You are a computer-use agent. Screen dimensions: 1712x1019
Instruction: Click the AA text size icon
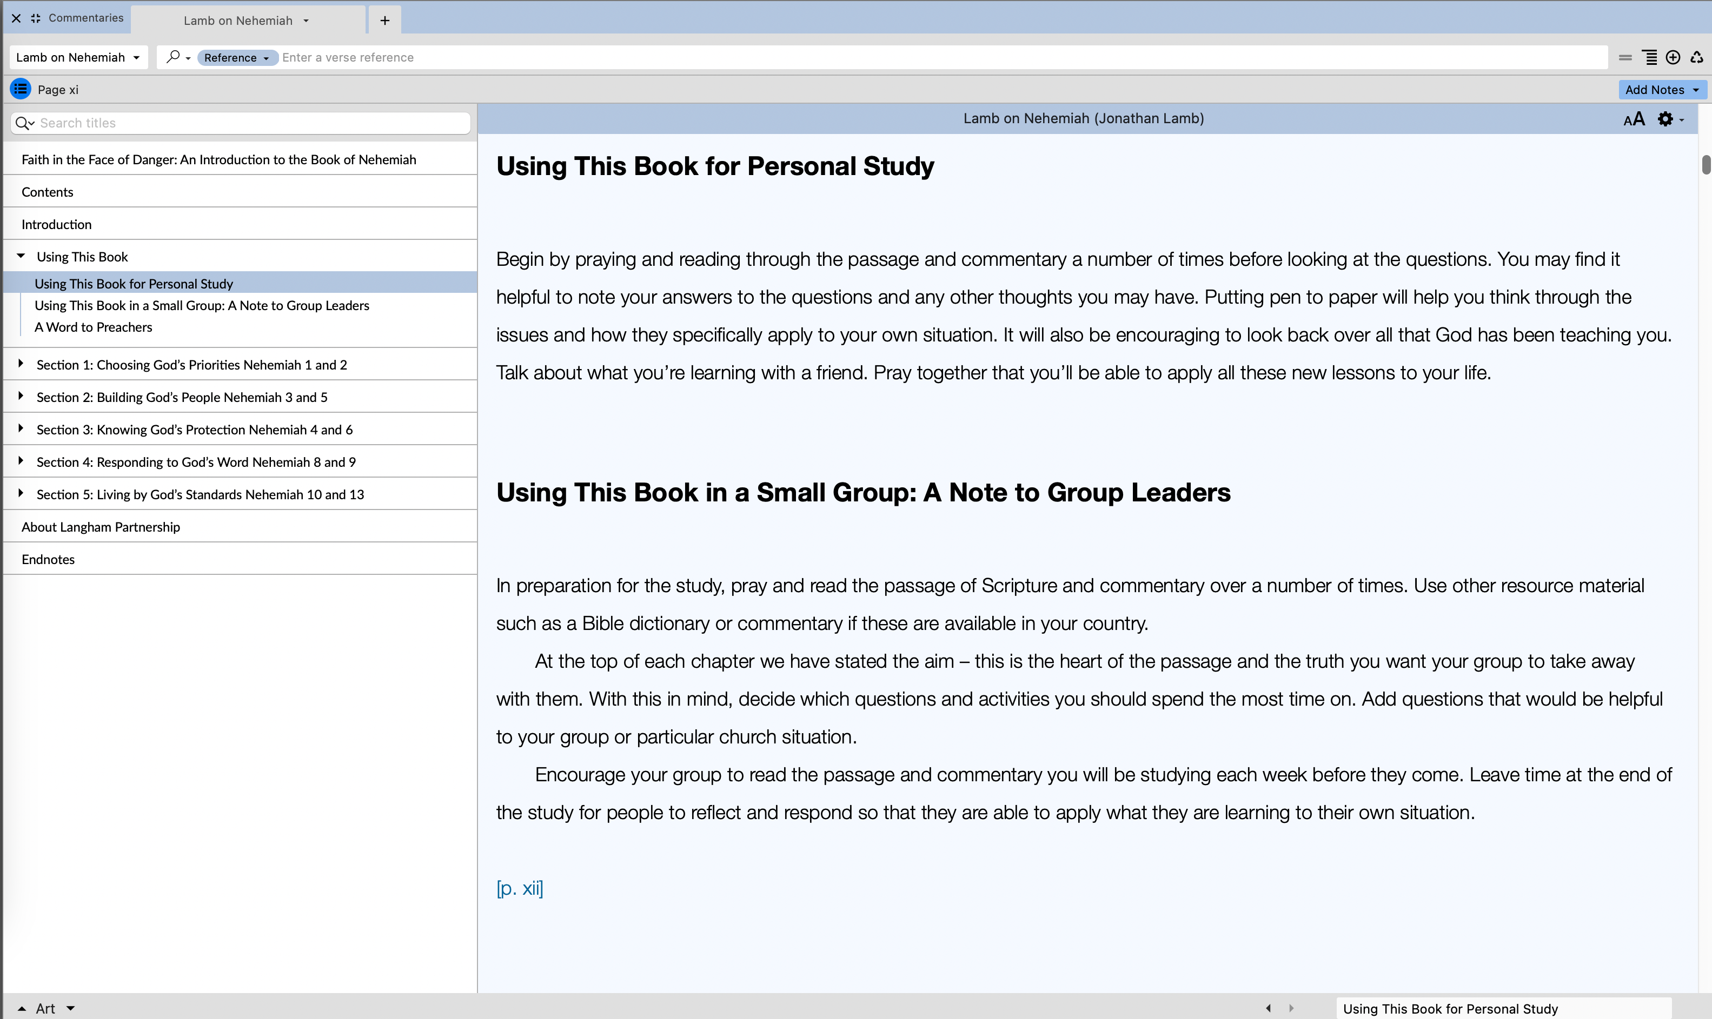pyautogui.click(x=1634, y=119)
